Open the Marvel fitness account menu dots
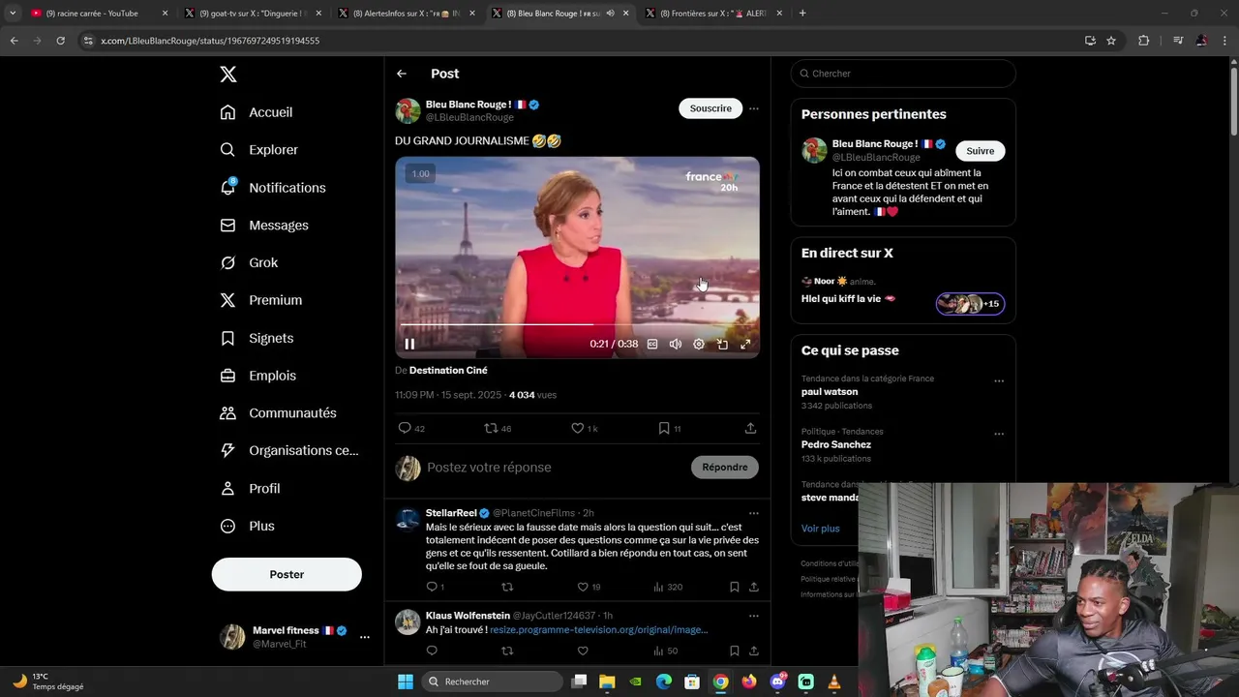 tap(365, 637)
